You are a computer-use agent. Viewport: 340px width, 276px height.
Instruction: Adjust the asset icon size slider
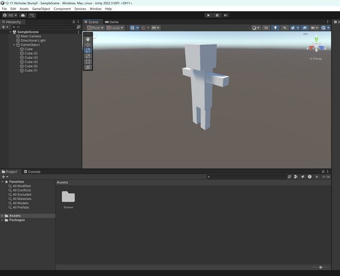[x=320, y=267]
